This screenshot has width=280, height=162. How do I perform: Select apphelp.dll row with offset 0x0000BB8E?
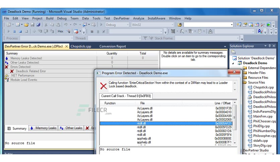pos(166,139)
